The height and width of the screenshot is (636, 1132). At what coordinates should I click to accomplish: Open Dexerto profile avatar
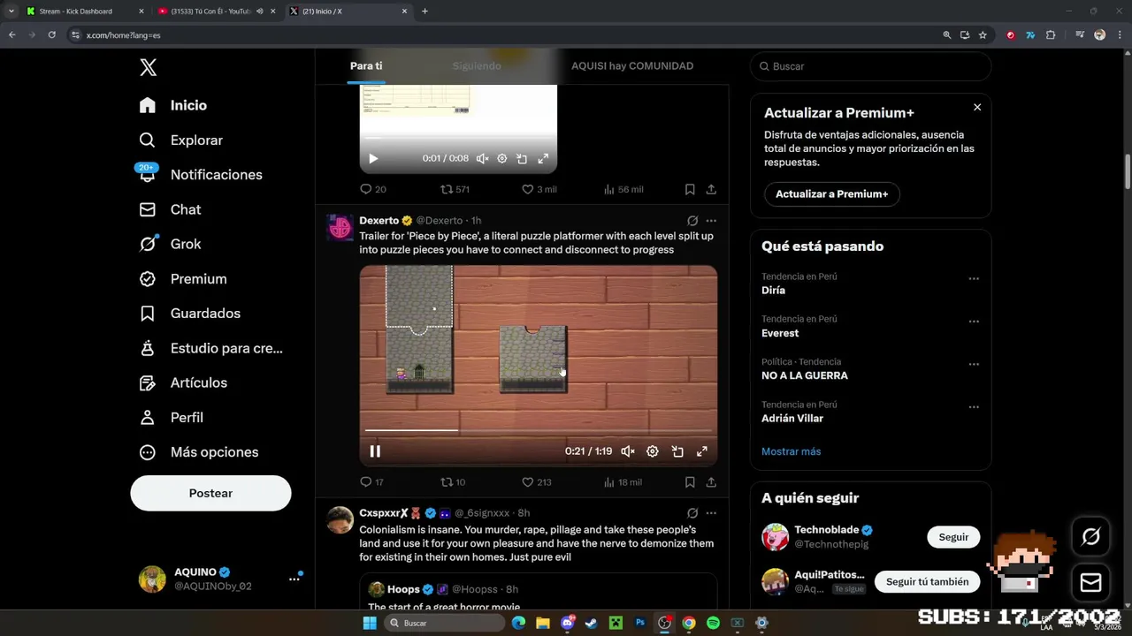(x=340, y=227)
